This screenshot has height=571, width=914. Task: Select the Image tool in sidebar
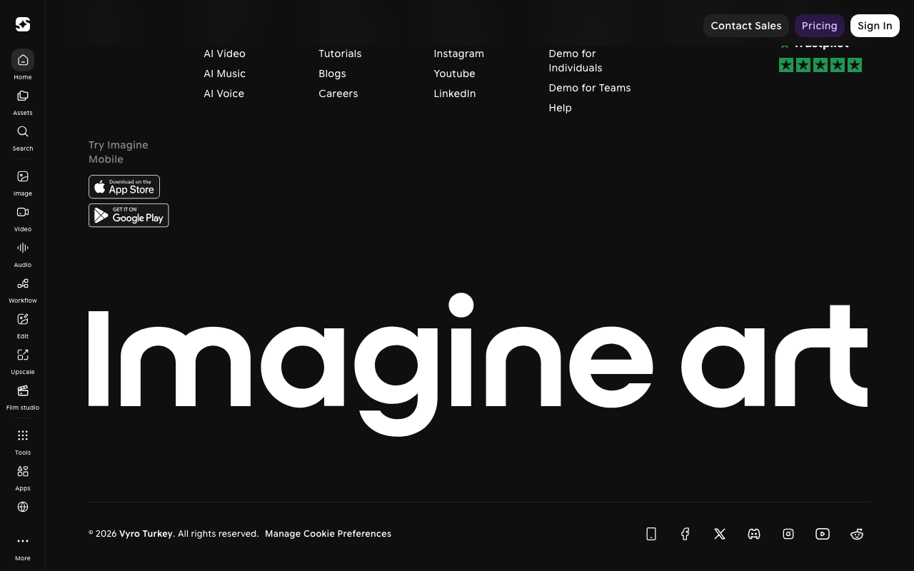pos(23,182)
